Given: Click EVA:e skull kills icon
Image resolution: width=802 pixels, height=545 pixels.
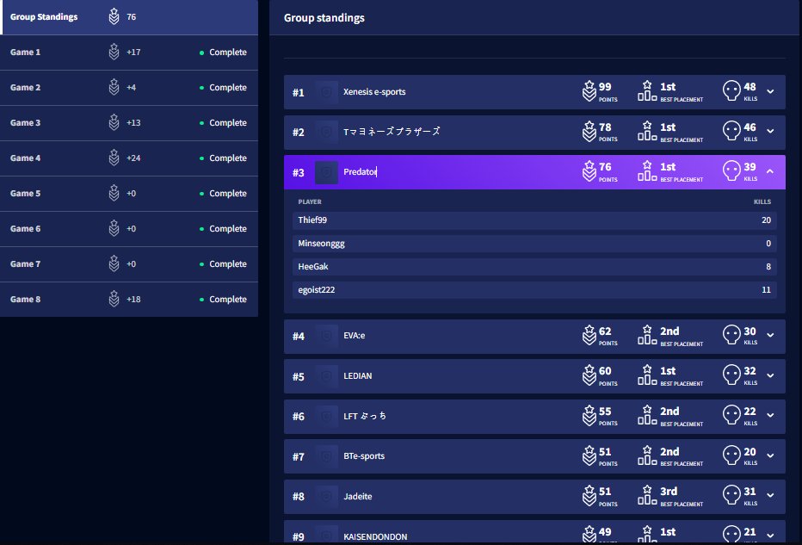Looking at the screenshot, I should [731, 335].
